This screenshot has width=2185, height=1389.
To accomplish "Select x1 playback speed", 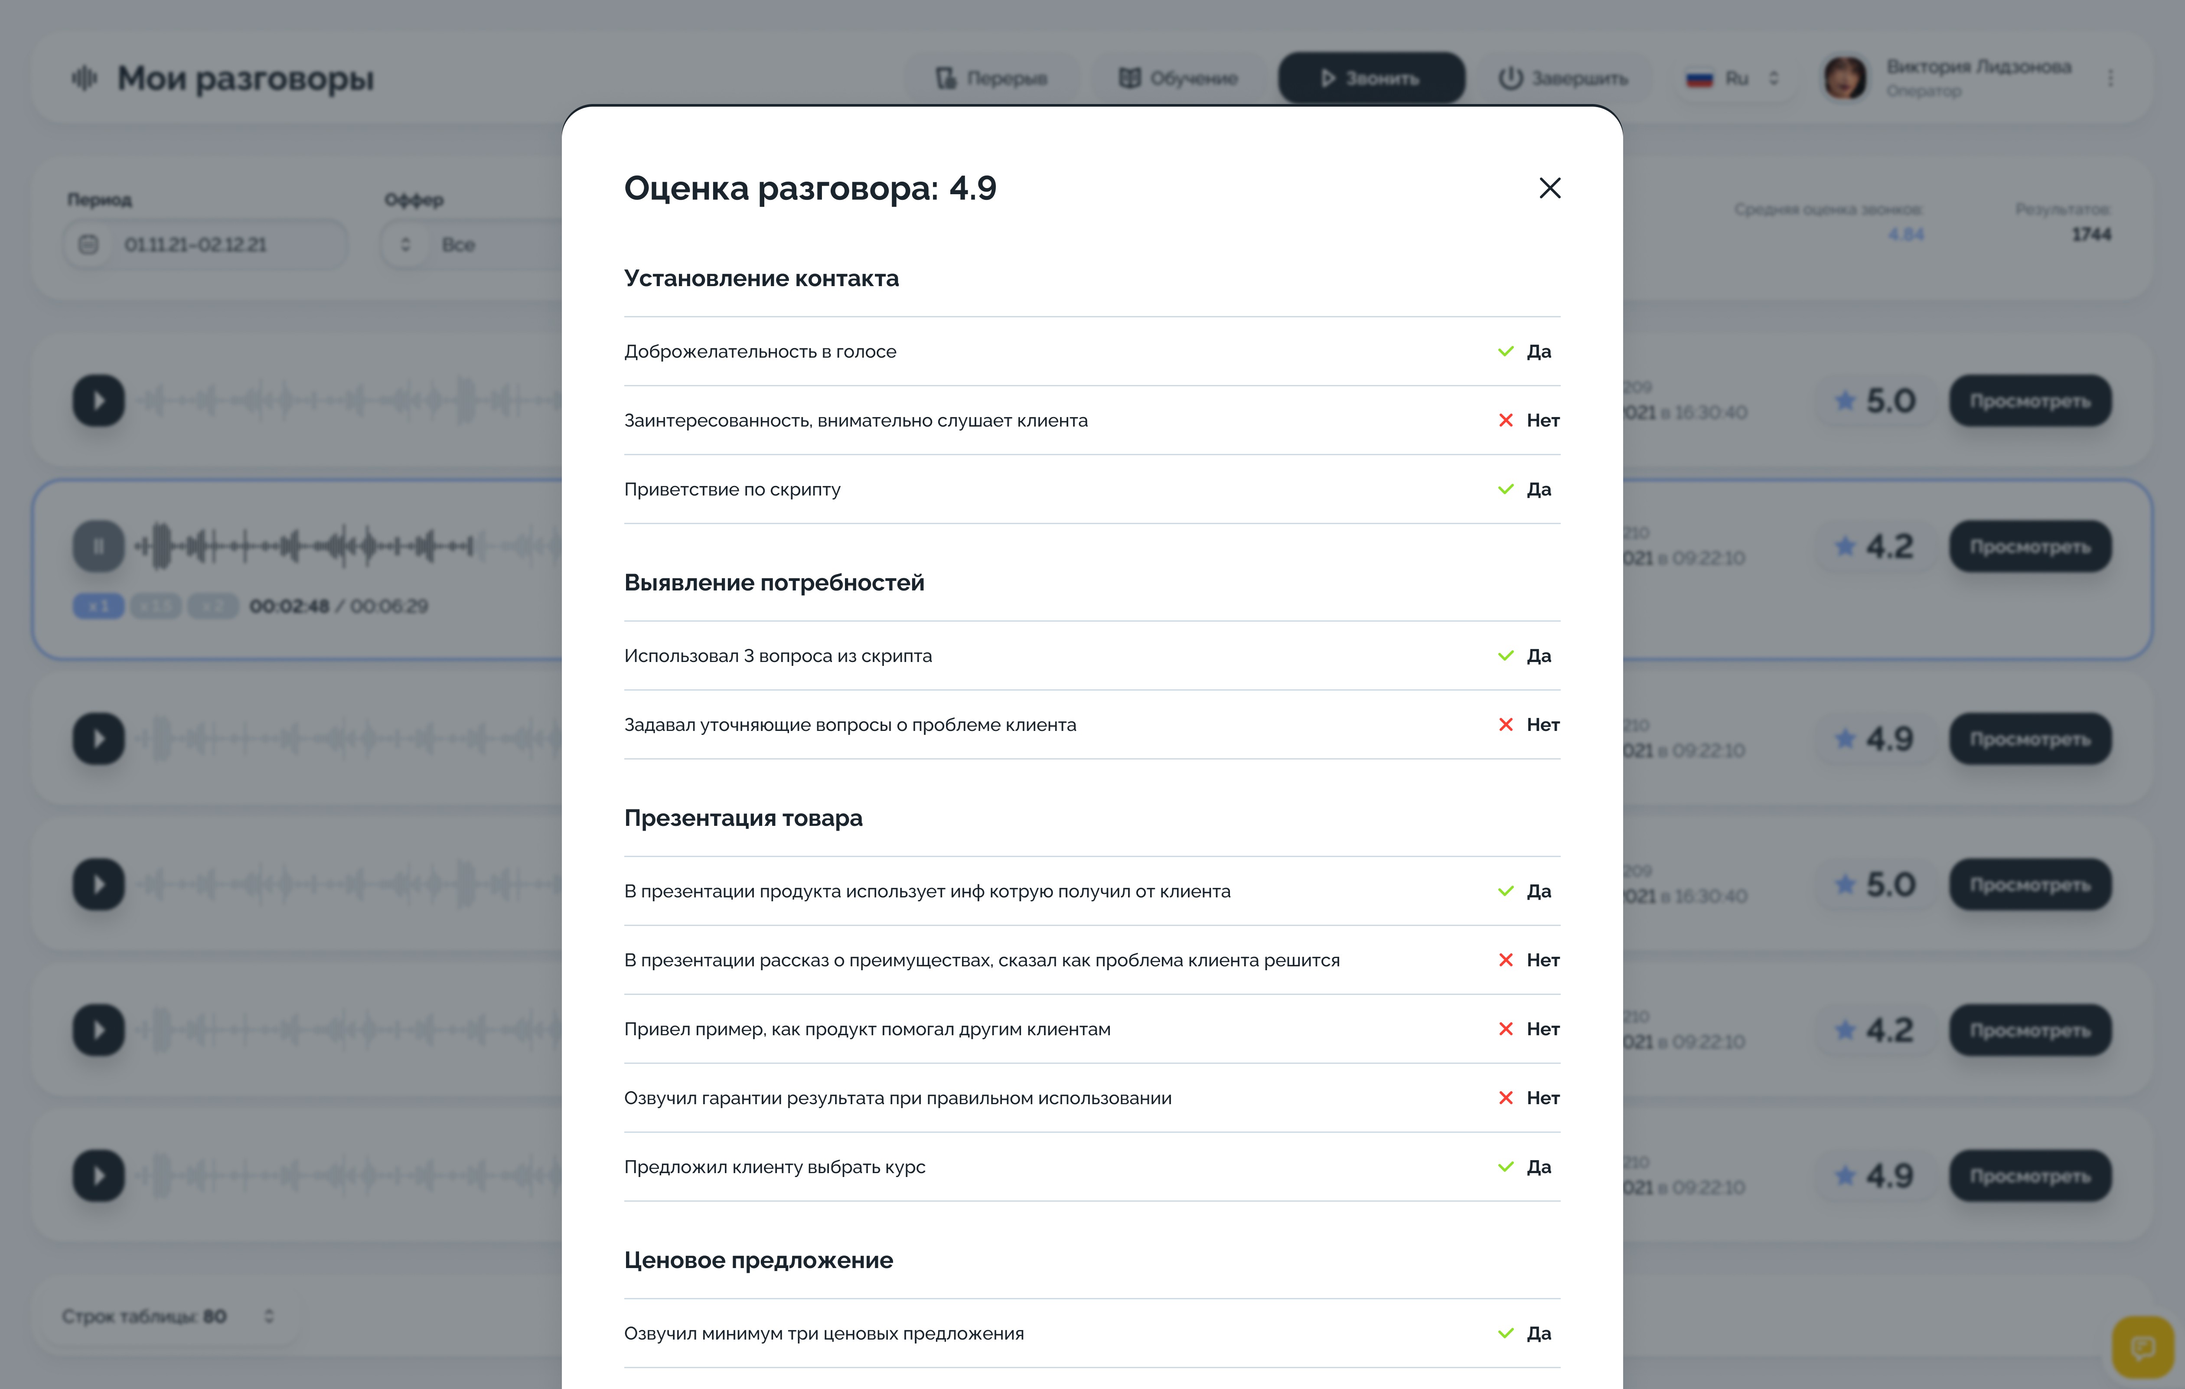I will 98,606.
